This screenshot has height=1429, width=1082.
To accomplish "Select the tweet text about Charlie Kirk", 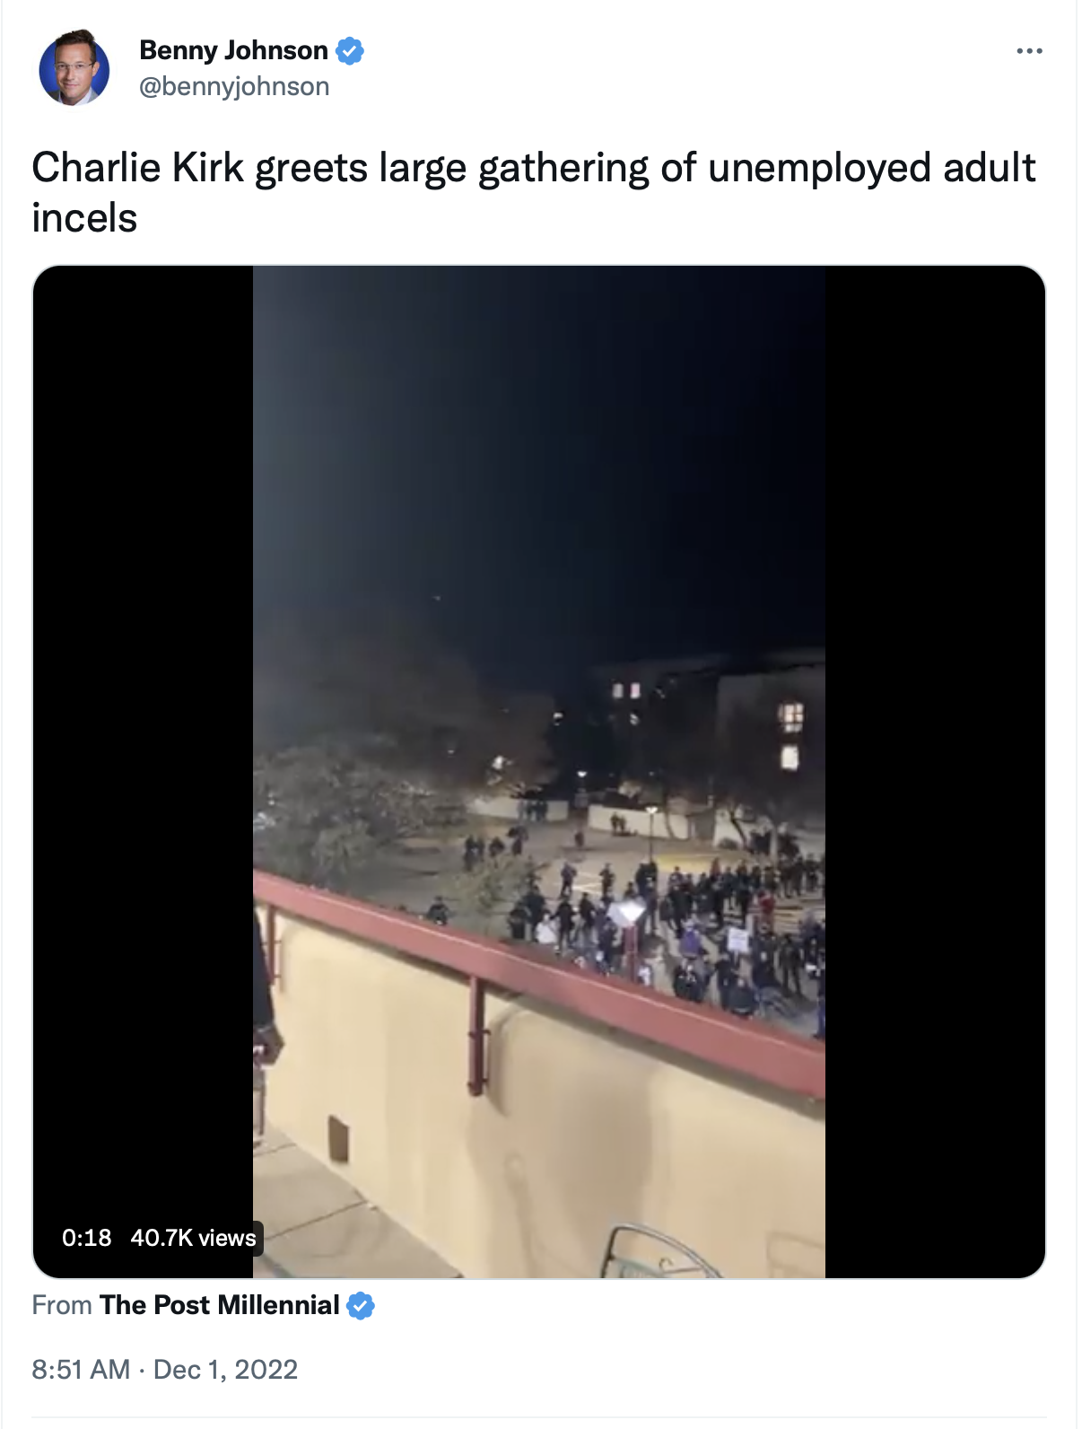I will (534, 192).
